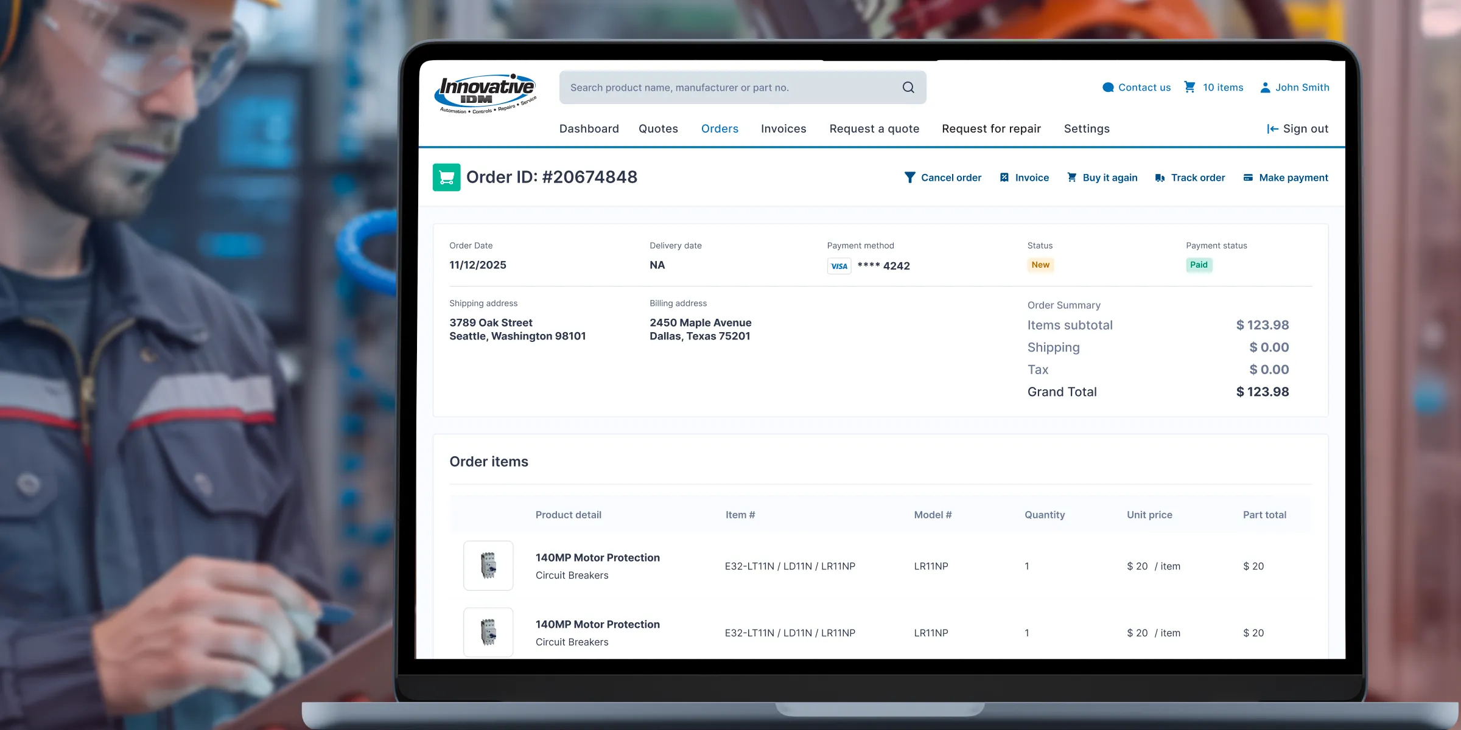Click the Track order truck icon
Viewport: 1461px width, 730px height.
point(1160,178)
